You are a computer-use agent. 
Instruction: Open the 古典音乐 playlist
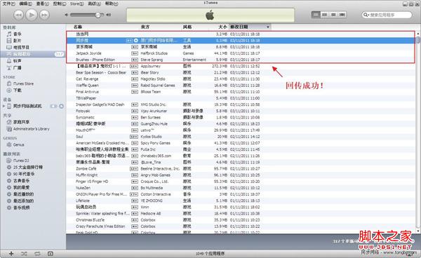[x=21, y=180]
